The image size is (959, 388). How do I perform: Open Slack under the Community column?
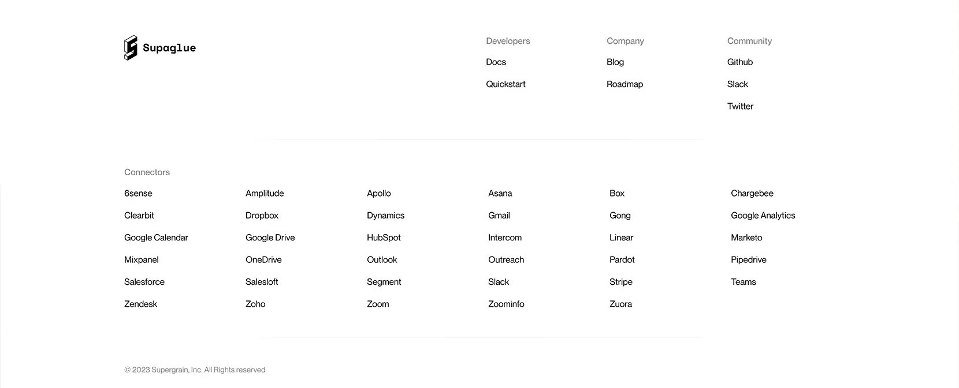pos(738,84)
